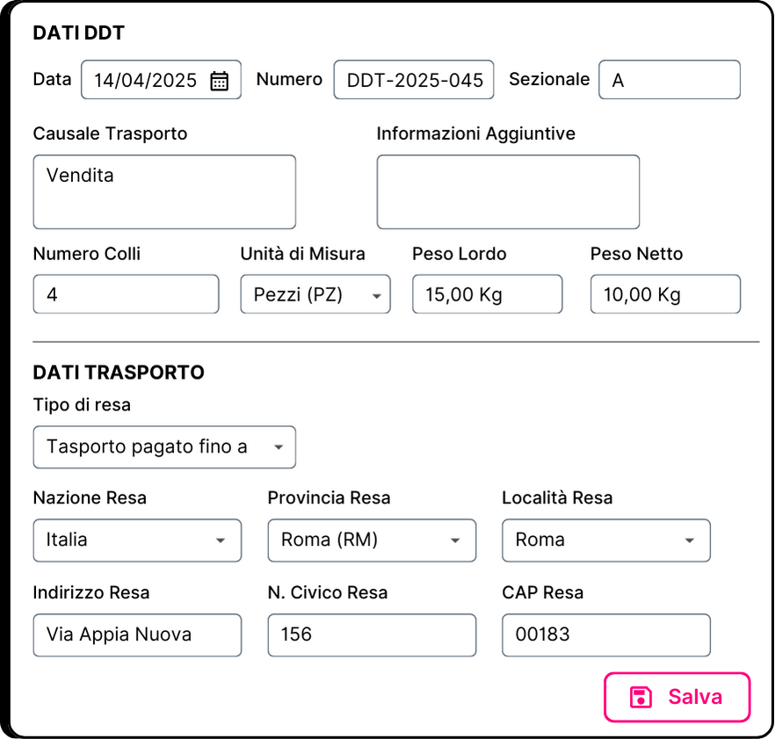775x739 pixels.
Task: Select the Numero Colli input field
Action: [x=126, y=294]
